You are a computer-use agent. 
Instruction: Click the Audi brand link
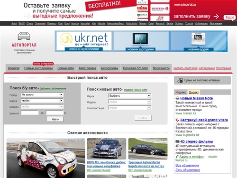click(14, 23)
